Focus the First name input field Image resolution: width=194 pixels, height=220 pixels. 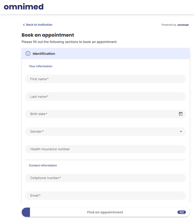105,79
